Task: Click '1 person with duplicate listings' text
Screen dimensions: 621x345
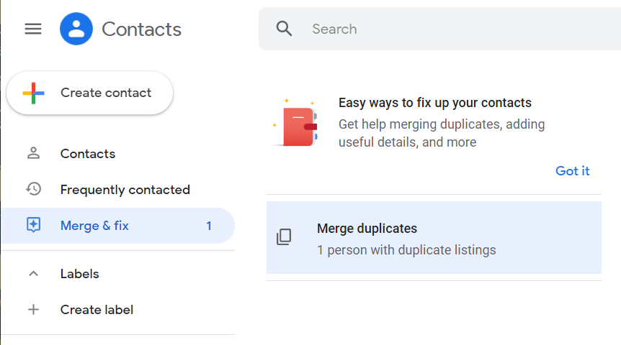Action: pyautogui.click(x=406, y=249)
